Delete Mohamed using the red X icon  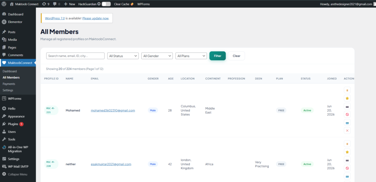(347, 131)
